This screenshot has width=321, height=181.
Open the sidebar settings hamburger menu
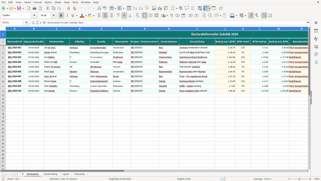[x=316, y=23]
